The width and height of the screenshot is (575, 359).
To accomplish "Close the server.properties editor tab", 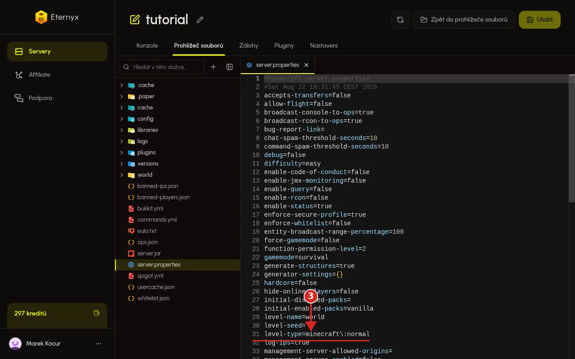I will [x=306, y=65].
